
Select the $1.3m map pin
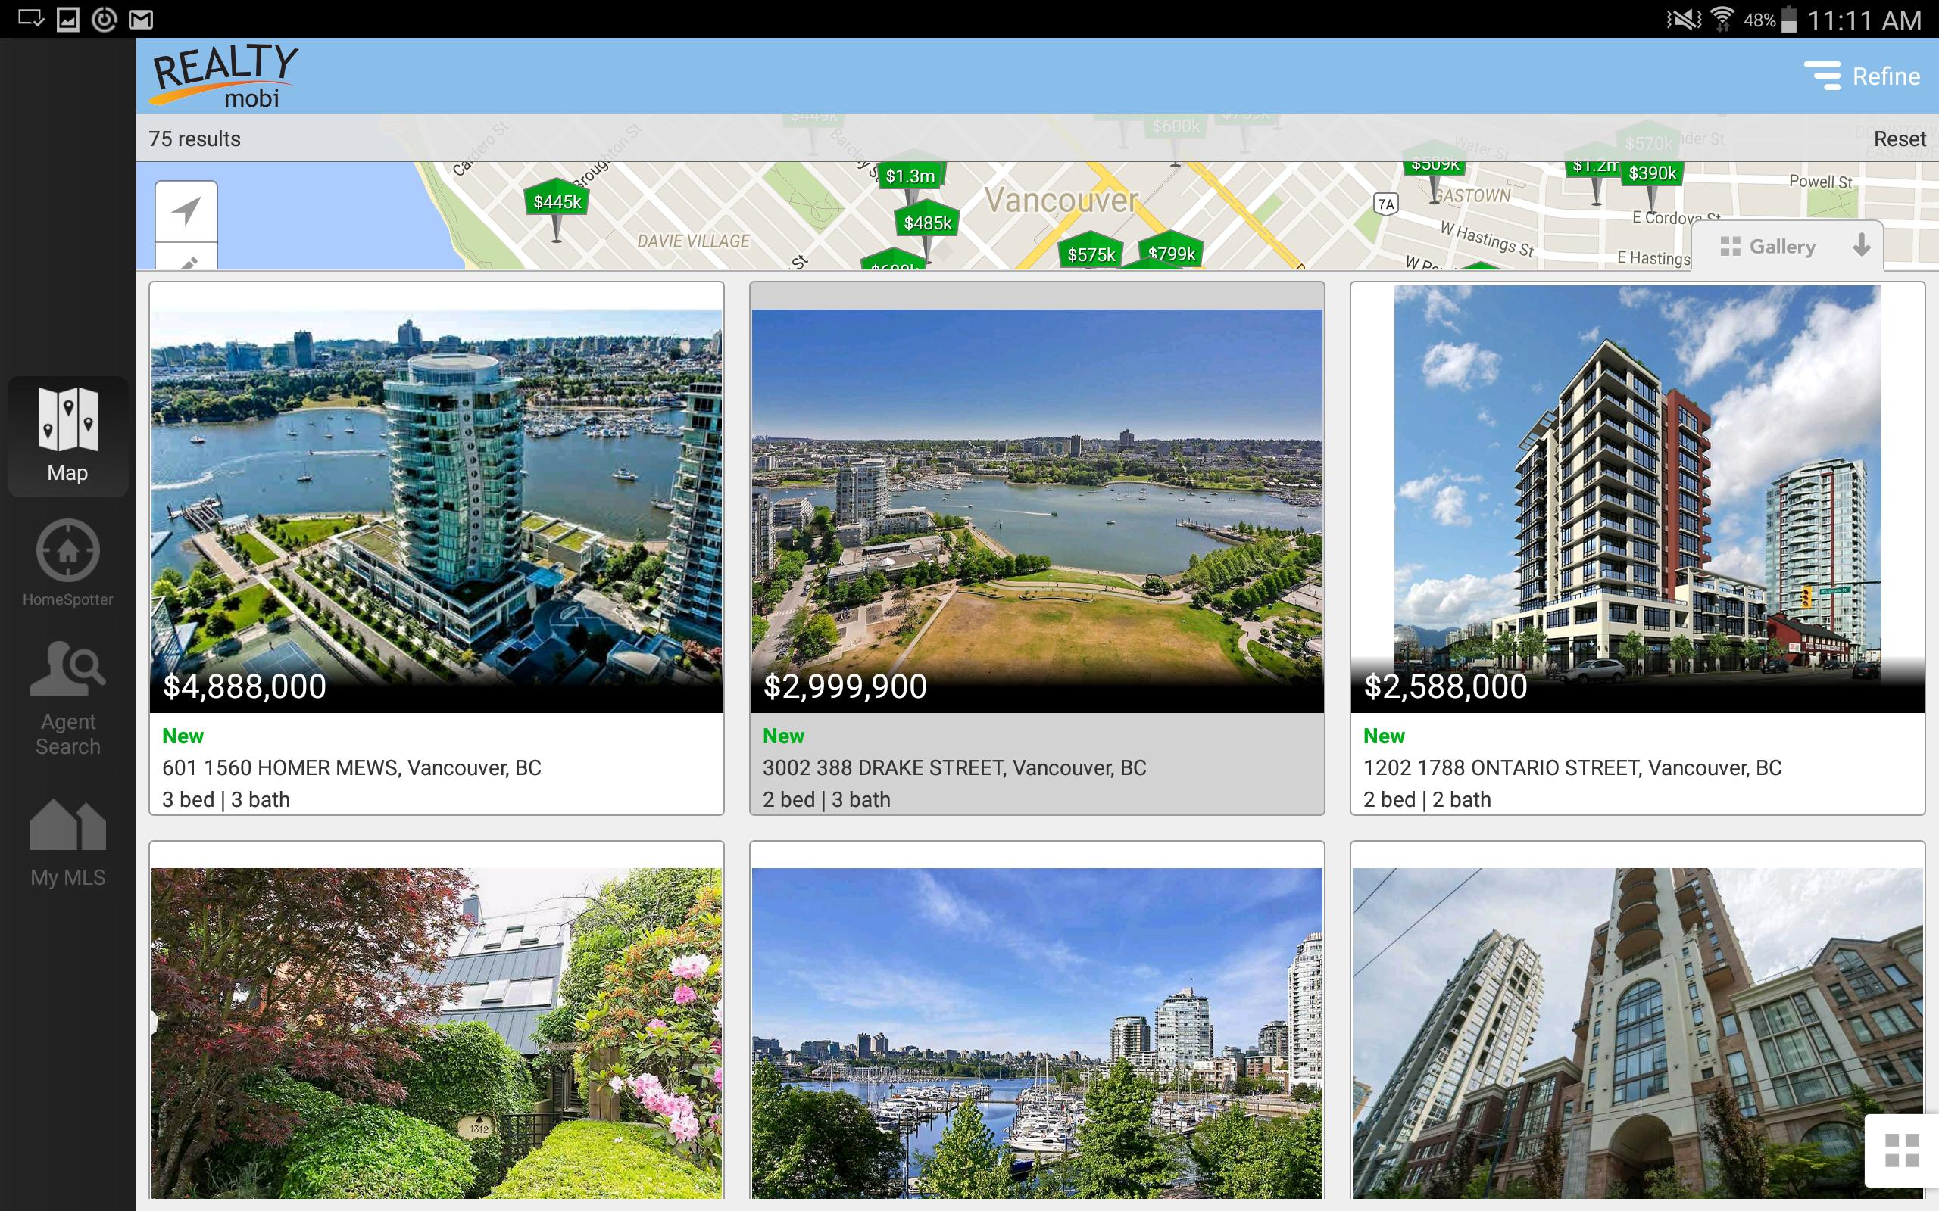(x=910, y=176)
